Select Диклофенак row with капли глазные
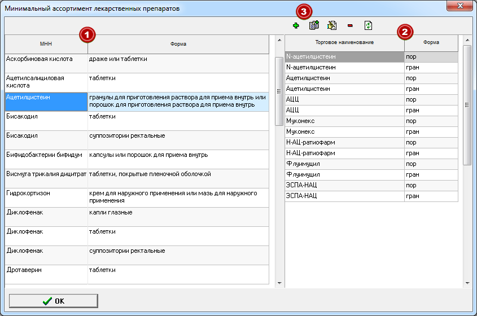The height and width of the screenshot is (316, 477). [x=137, y=217]
